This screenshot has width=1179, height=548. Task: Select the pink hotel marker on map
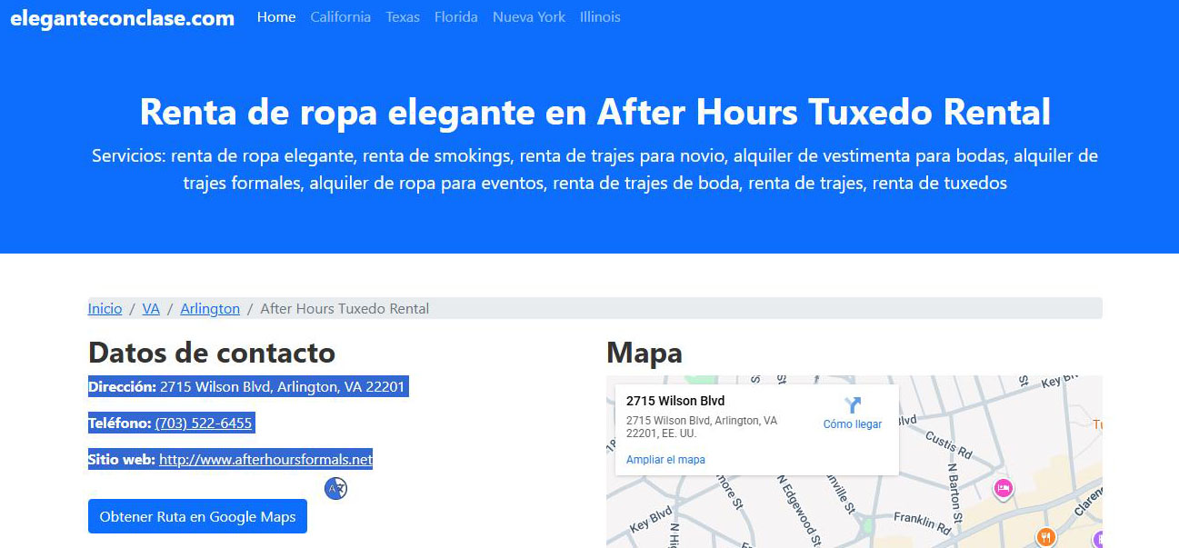(x=1003, y=488)
